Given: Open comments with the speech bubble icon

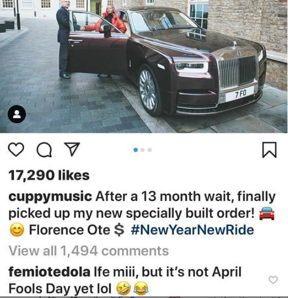Looking at the screenshot, I should point(44,150).
